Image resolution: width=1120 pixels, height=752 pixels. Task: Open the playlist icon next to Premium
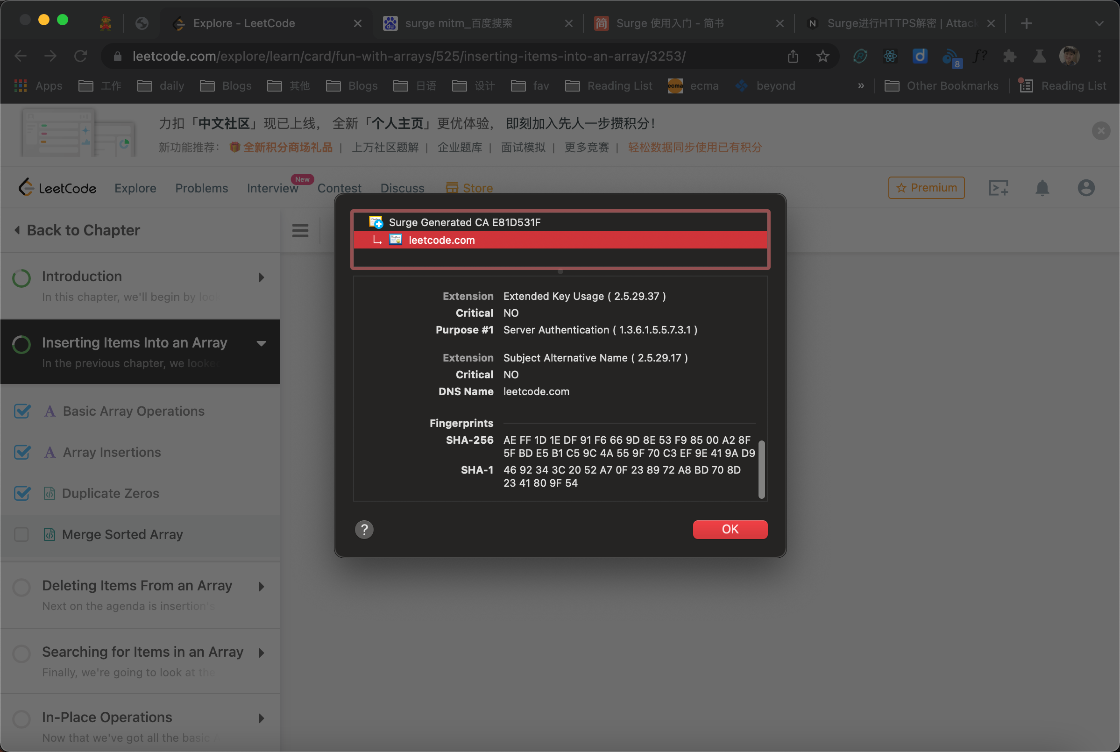tap(999, 187)
